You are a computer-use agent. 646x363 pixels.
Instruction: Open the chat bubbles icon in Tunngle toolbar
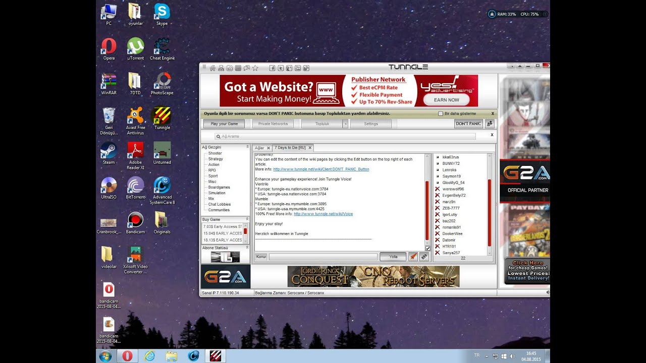[x=247, y=68]
